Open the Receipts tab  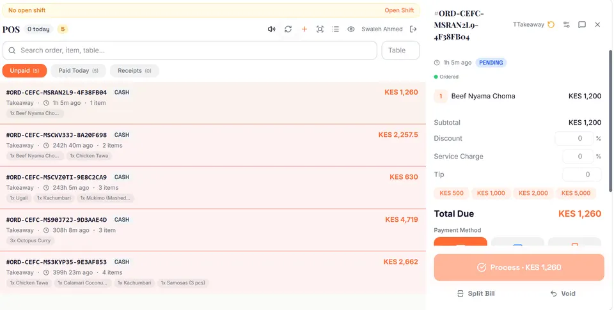click(134, 71)
